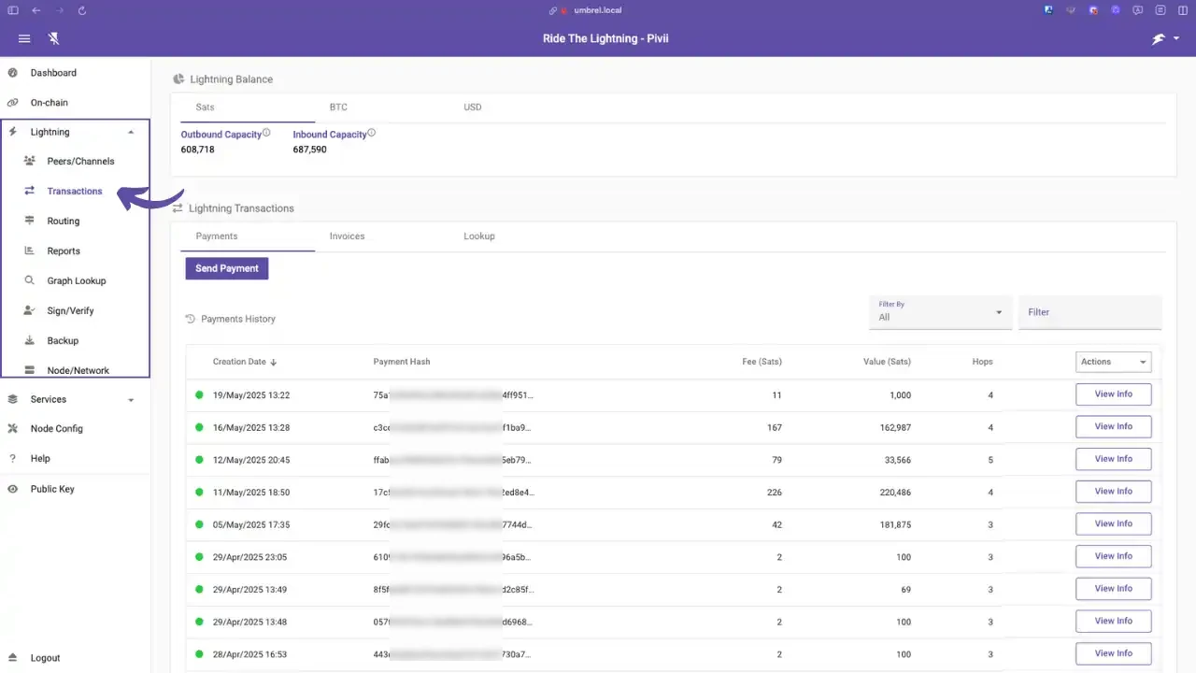Click the Backup download icon
Image resolution: width=1196 pixels, height=673 pixels.
coord(29,340)
